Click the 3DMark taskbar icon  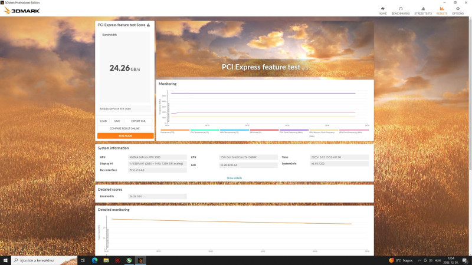[140, 260]
